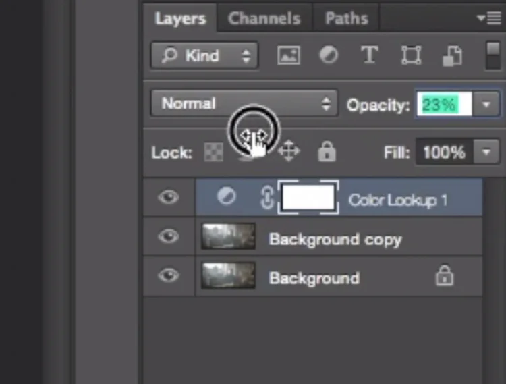506x384 pixels.
Task: Select the Background copy layer thumbnail
Action: tap(228, 236)
